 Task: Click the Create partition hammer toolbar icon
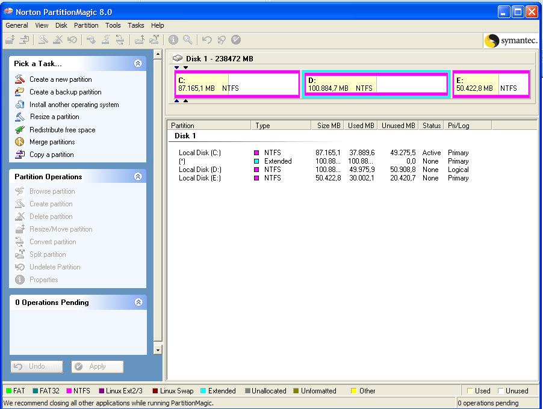point(43,40)
